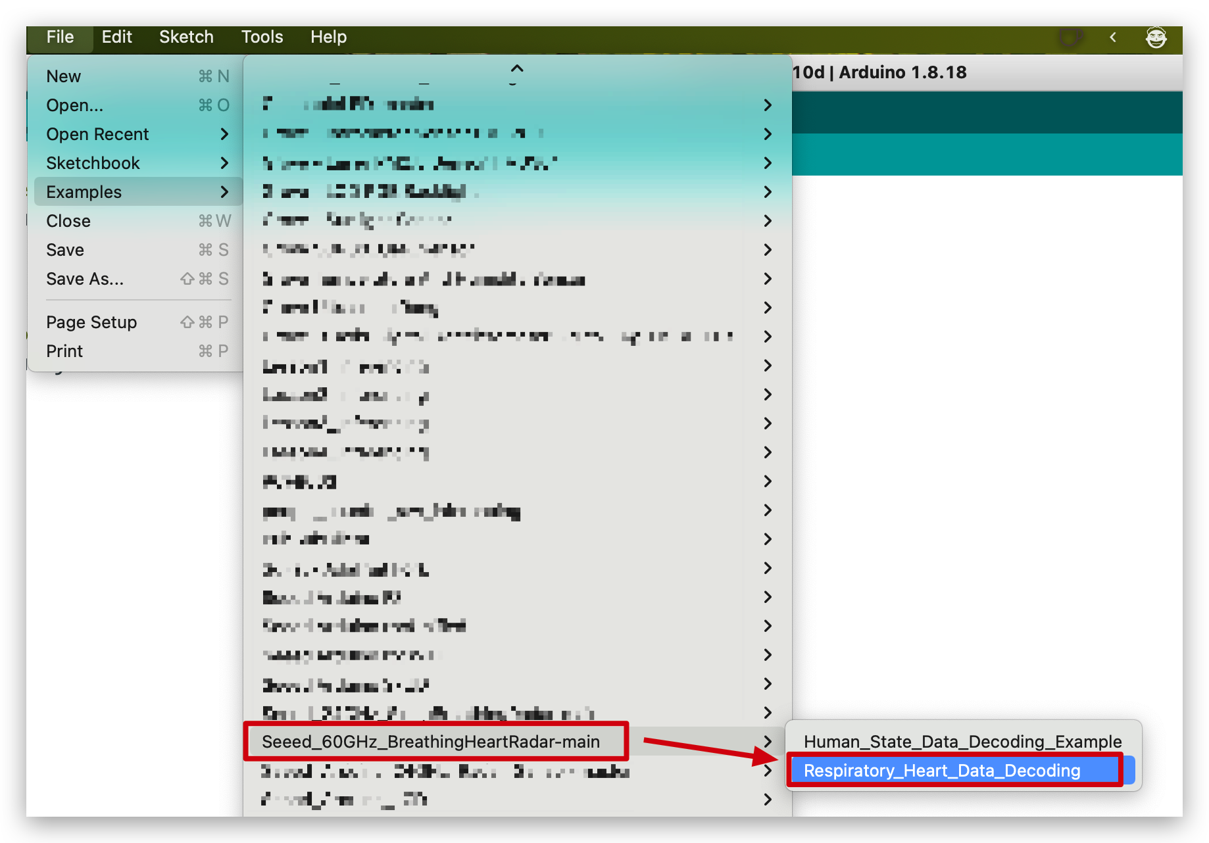Screen dimensions: 1209x843
Task: Choose Close from the File menu
Action: pos(137,221)
